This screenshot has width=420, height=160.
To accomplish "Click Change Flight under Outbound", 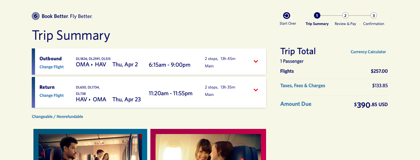I will [51, 67].
